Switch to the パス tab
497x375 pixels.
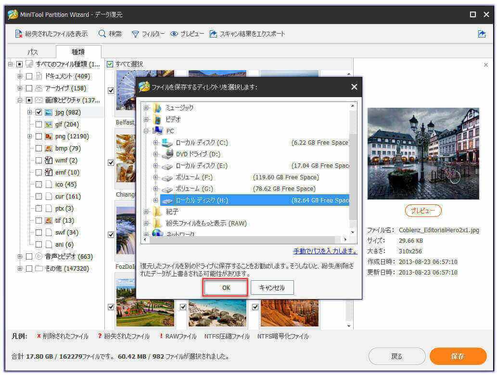(32, 51)
